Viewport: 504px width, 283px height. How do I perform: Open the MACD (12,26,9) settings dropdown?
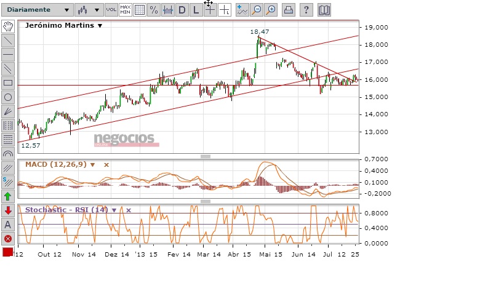coord(92,165)
